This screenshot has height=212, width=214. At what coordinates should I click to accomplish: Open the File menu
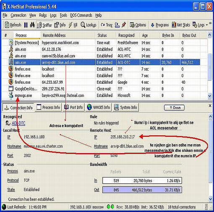point(5,15)
